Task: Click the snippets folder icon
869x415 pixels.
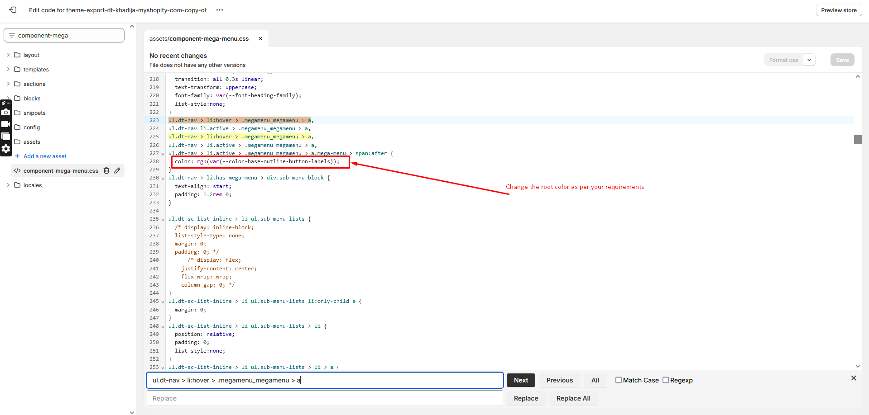Action: click(17, 113)
